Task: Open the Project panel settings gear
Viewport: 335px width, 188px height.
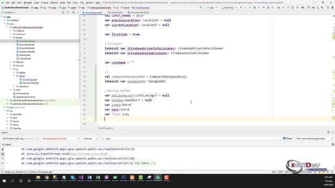Action: (73, 13)
